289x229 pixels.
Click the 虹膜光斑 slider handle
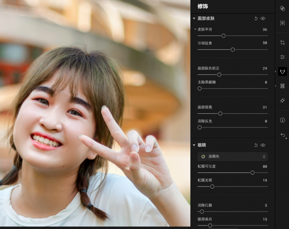tap(212, 186)
